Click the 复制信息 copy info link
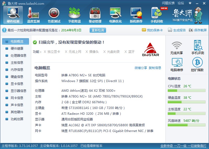 [x=155, y=68]
